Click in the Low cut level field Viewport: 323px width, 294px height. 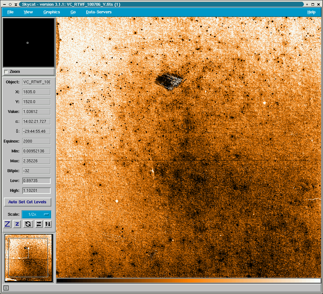tap(36, 181)
